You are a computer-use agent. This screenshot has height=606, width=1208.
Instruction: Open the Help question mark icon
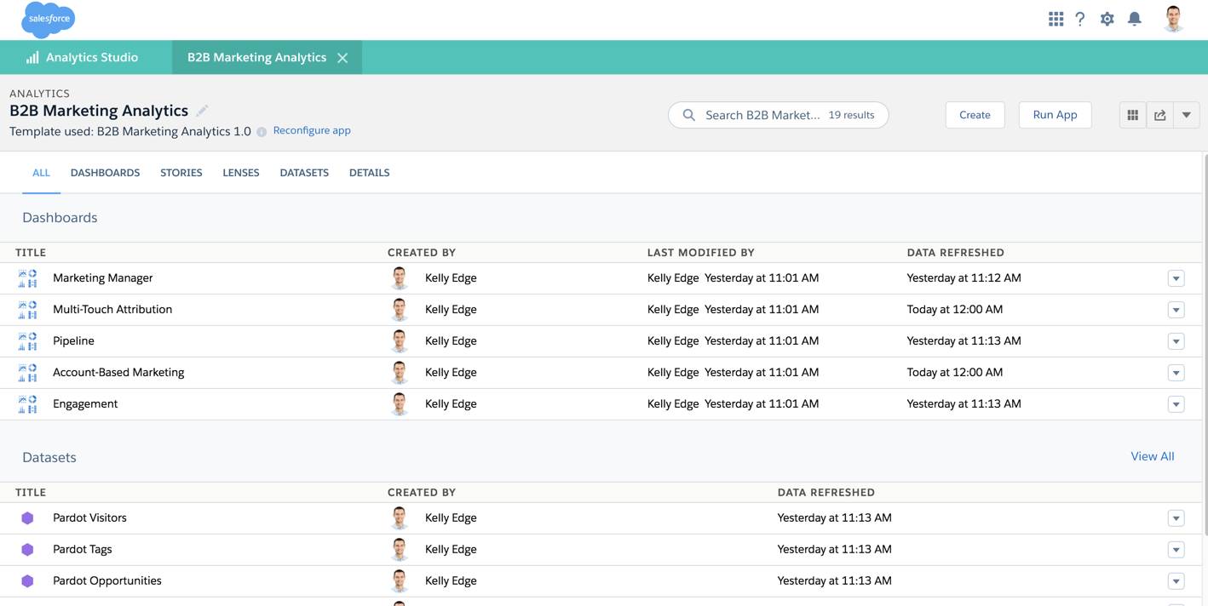1080,19
